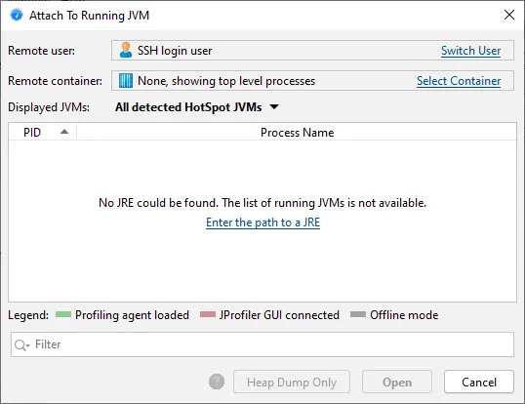Click the PID sort arrow
This screenshot has height=404, width=525.
64,132
